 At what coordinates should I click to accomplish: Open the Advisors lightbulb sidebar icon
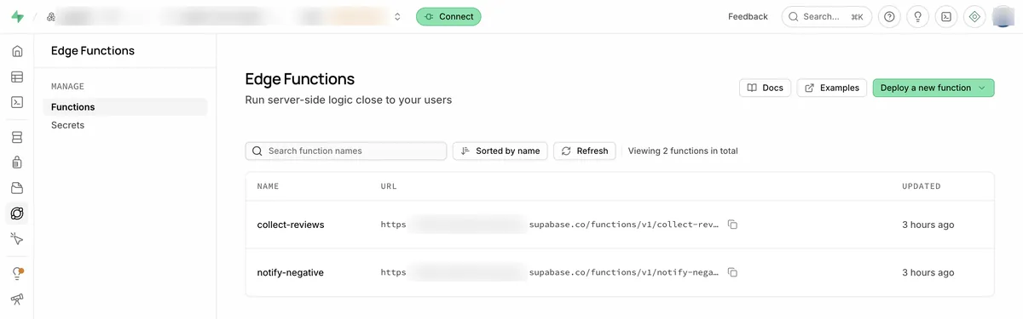pos(17,273)
